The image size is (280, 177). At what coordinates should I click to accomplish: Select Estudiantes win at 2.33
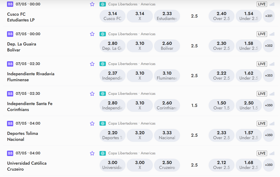(x=167, y=16)
